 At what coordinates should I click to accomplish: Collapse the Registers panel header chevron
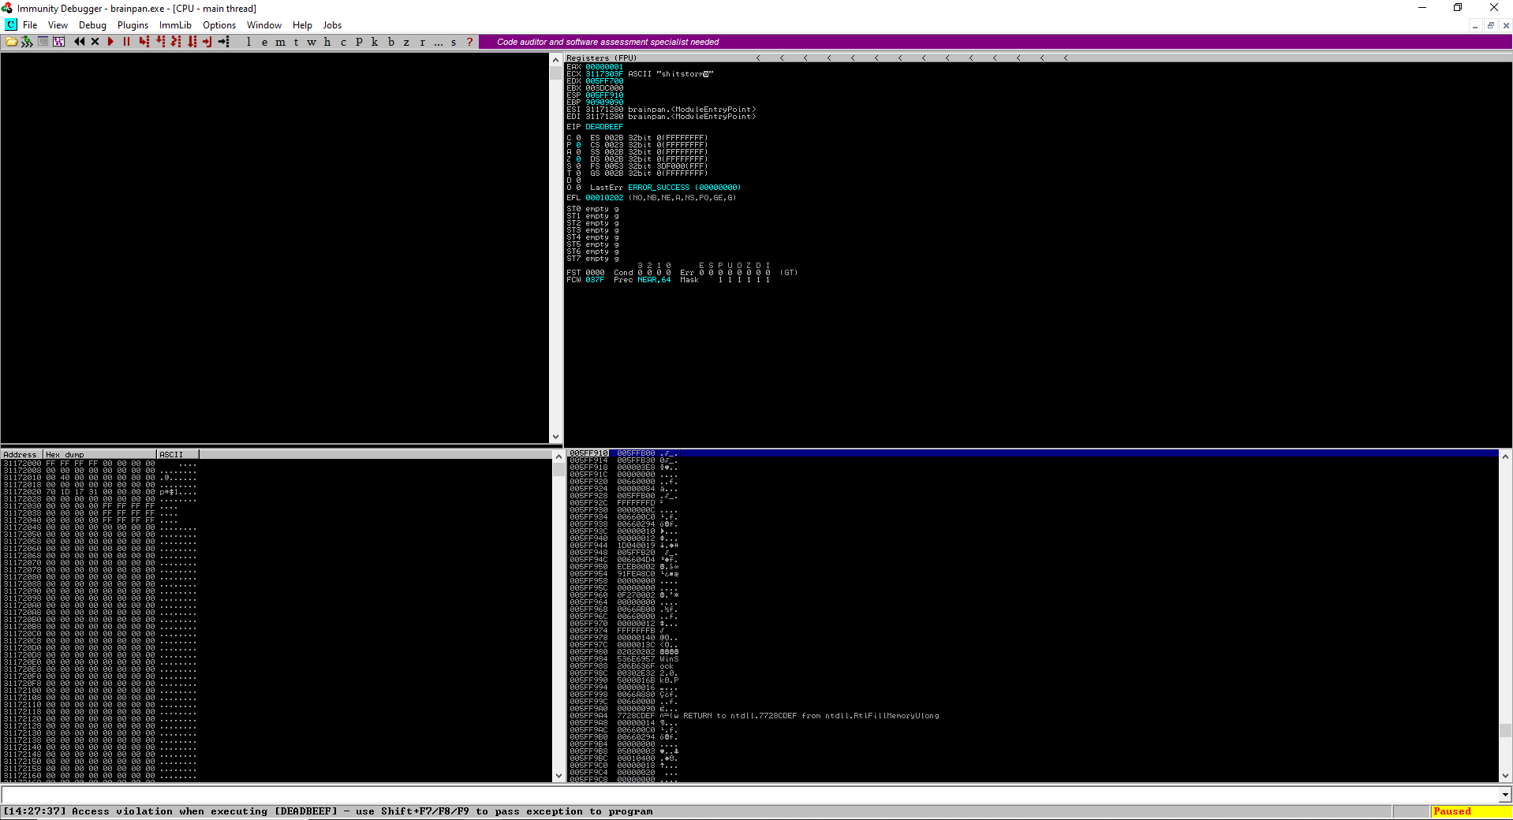tap(759, 58)
